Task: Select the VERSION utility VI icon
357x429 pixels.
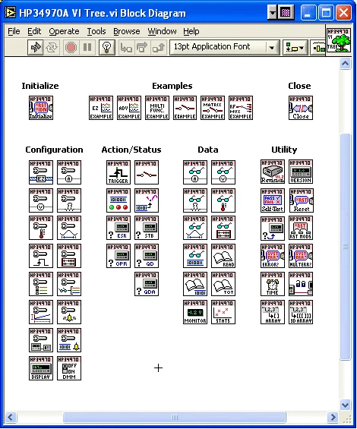Action: 301,172
